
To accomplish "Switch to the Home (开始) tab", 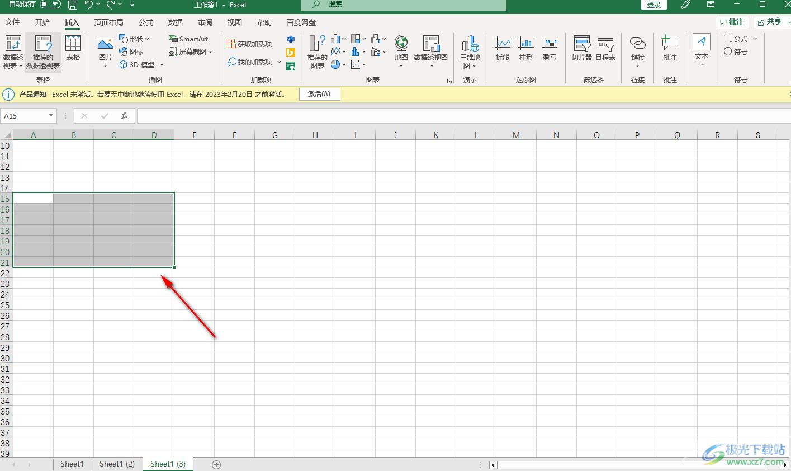I will (x=42, y=22).
